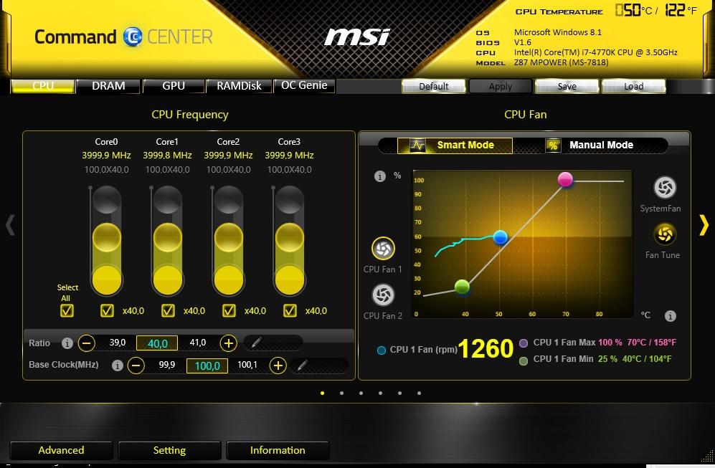The image size is (715, 468).
Task: Click the info icon beside °C axis
Action: tap(670, 316)
